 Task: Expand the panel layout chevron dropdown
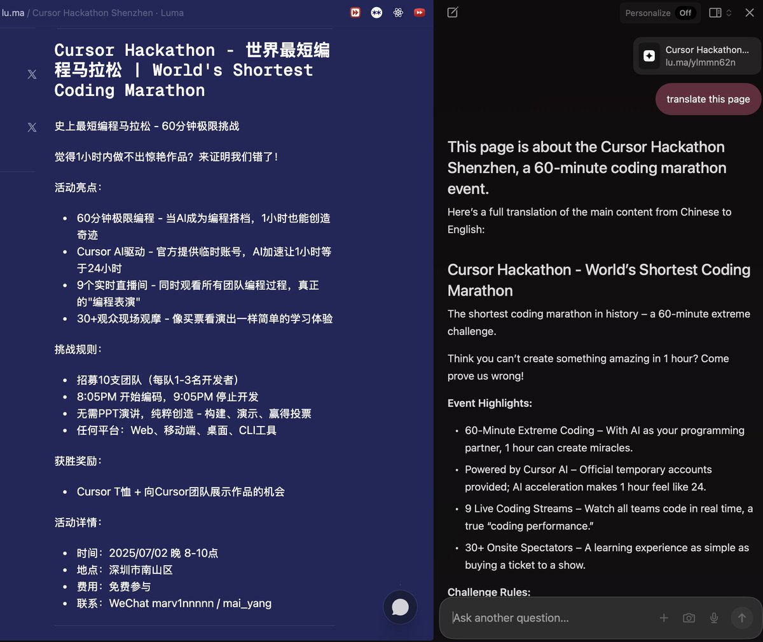coord(729,13)
